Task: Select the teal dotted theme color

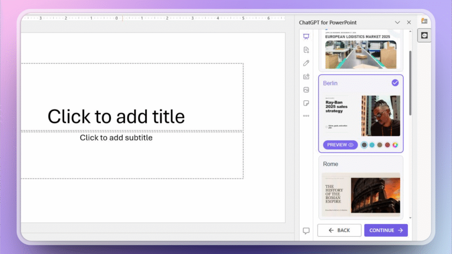Action: tap(372, 145)
